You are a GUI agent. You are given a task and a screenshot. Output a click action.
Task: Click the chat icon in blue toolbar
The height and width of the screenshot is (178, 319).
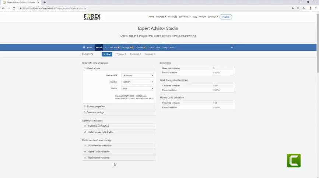232,47
